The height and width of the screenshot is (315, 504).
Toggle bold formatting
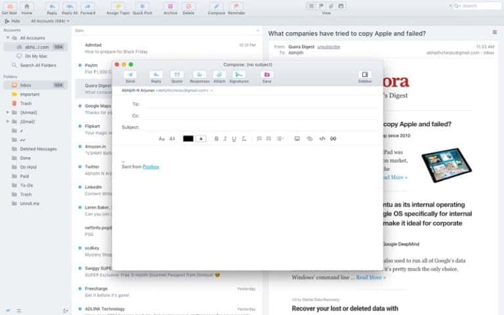(x=217, y=139)
